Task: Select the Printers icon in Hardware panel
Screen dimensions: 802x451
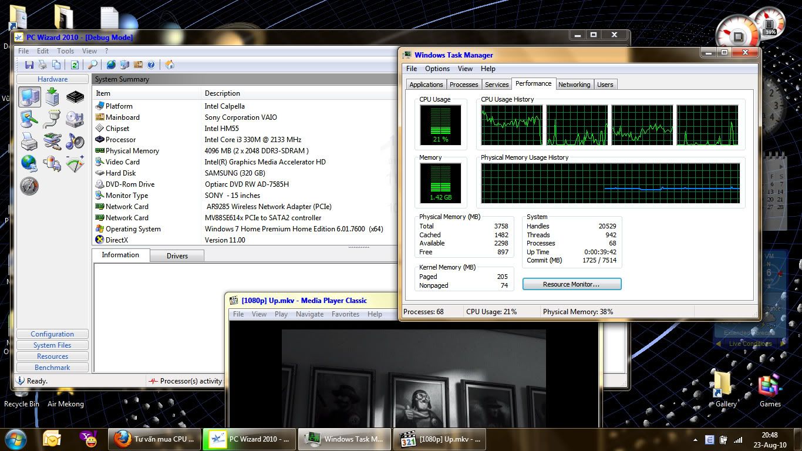Action: pyautogui.click(x=29, y=142)
